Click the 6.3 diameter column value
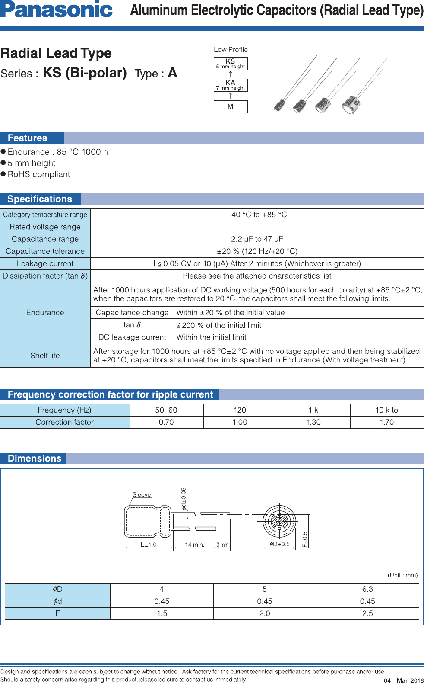The height and width of the screenshot is (683, 424). (x=367, y=589)
